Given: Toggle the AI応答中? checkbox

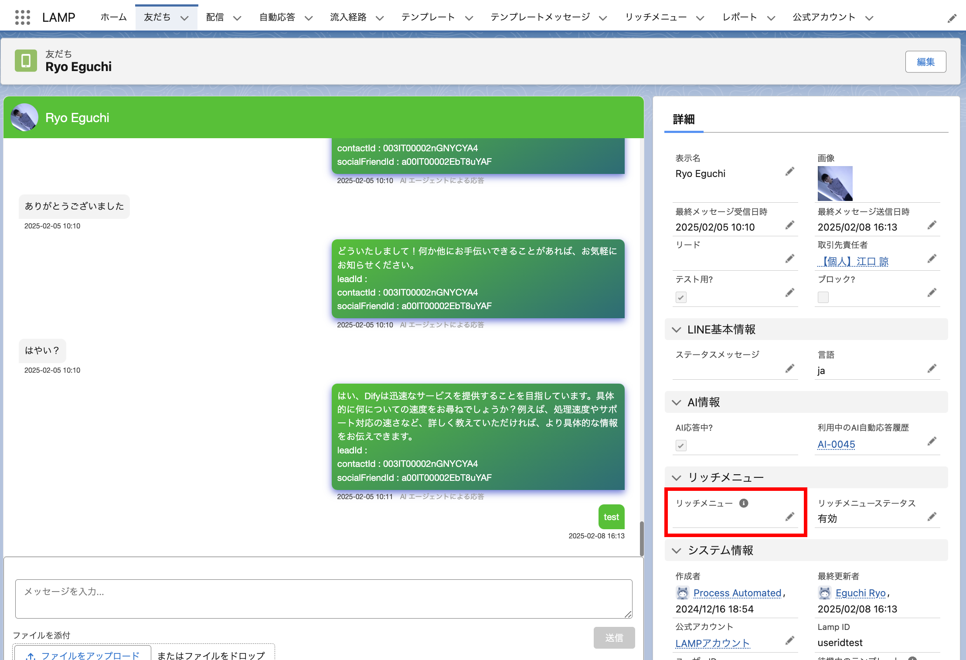Looking at the screenshot, I should [681, 446].
